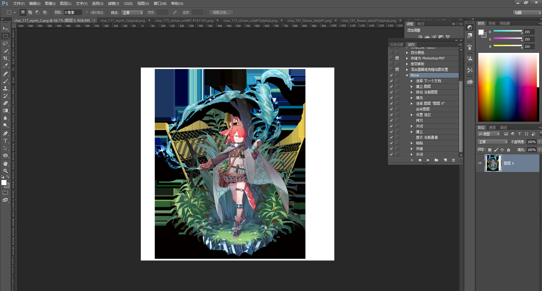This screenshot has width=542, height=291.
Task: Lock layer with padlock icon
Action: [509, 150]
